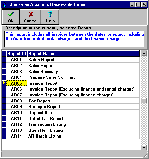Screen dimensions: 149x159
Task: Confirm selection with the green checkmark OK
Action: 11,17
